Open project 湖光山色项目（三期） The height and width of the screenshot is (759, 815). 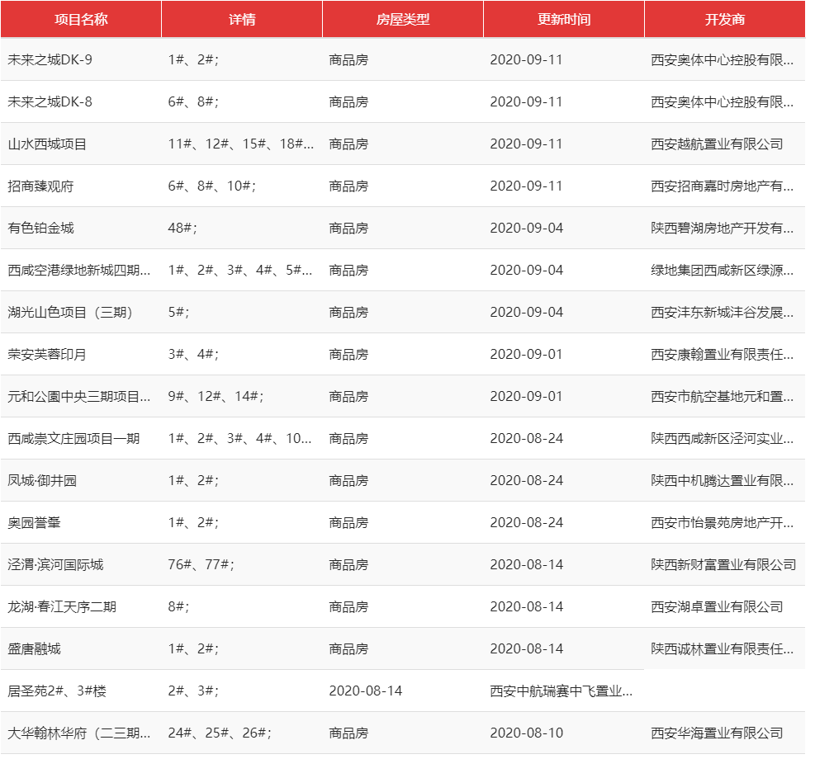click(x=70, y=312)
